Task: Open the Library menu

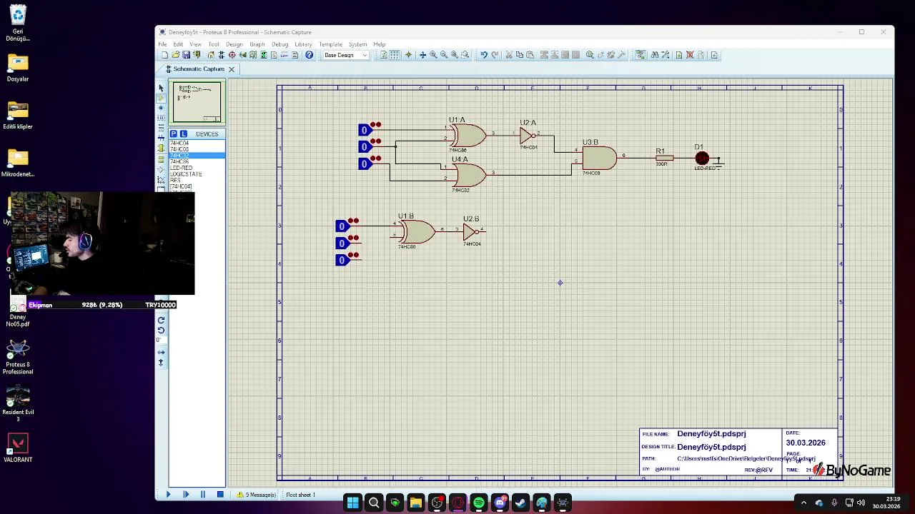Action: (303, 44)
